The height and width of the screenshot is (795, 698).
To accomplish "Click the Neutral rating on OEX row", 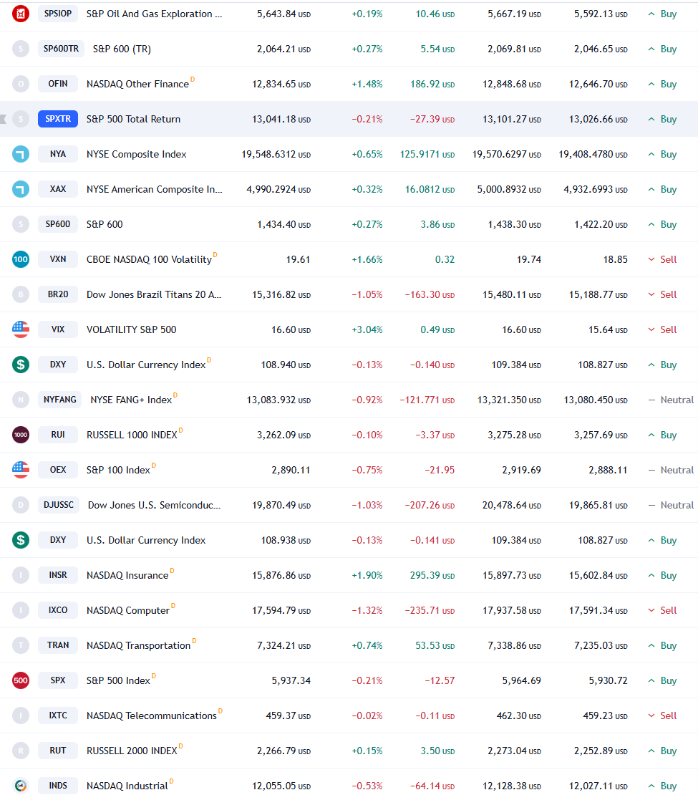I will (671, 470).
